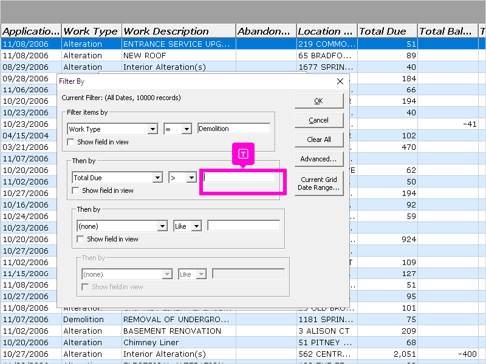The image size is (486, 364).
Task: Click the 11/15/2006 application date cell
Action: coord(29,274)
